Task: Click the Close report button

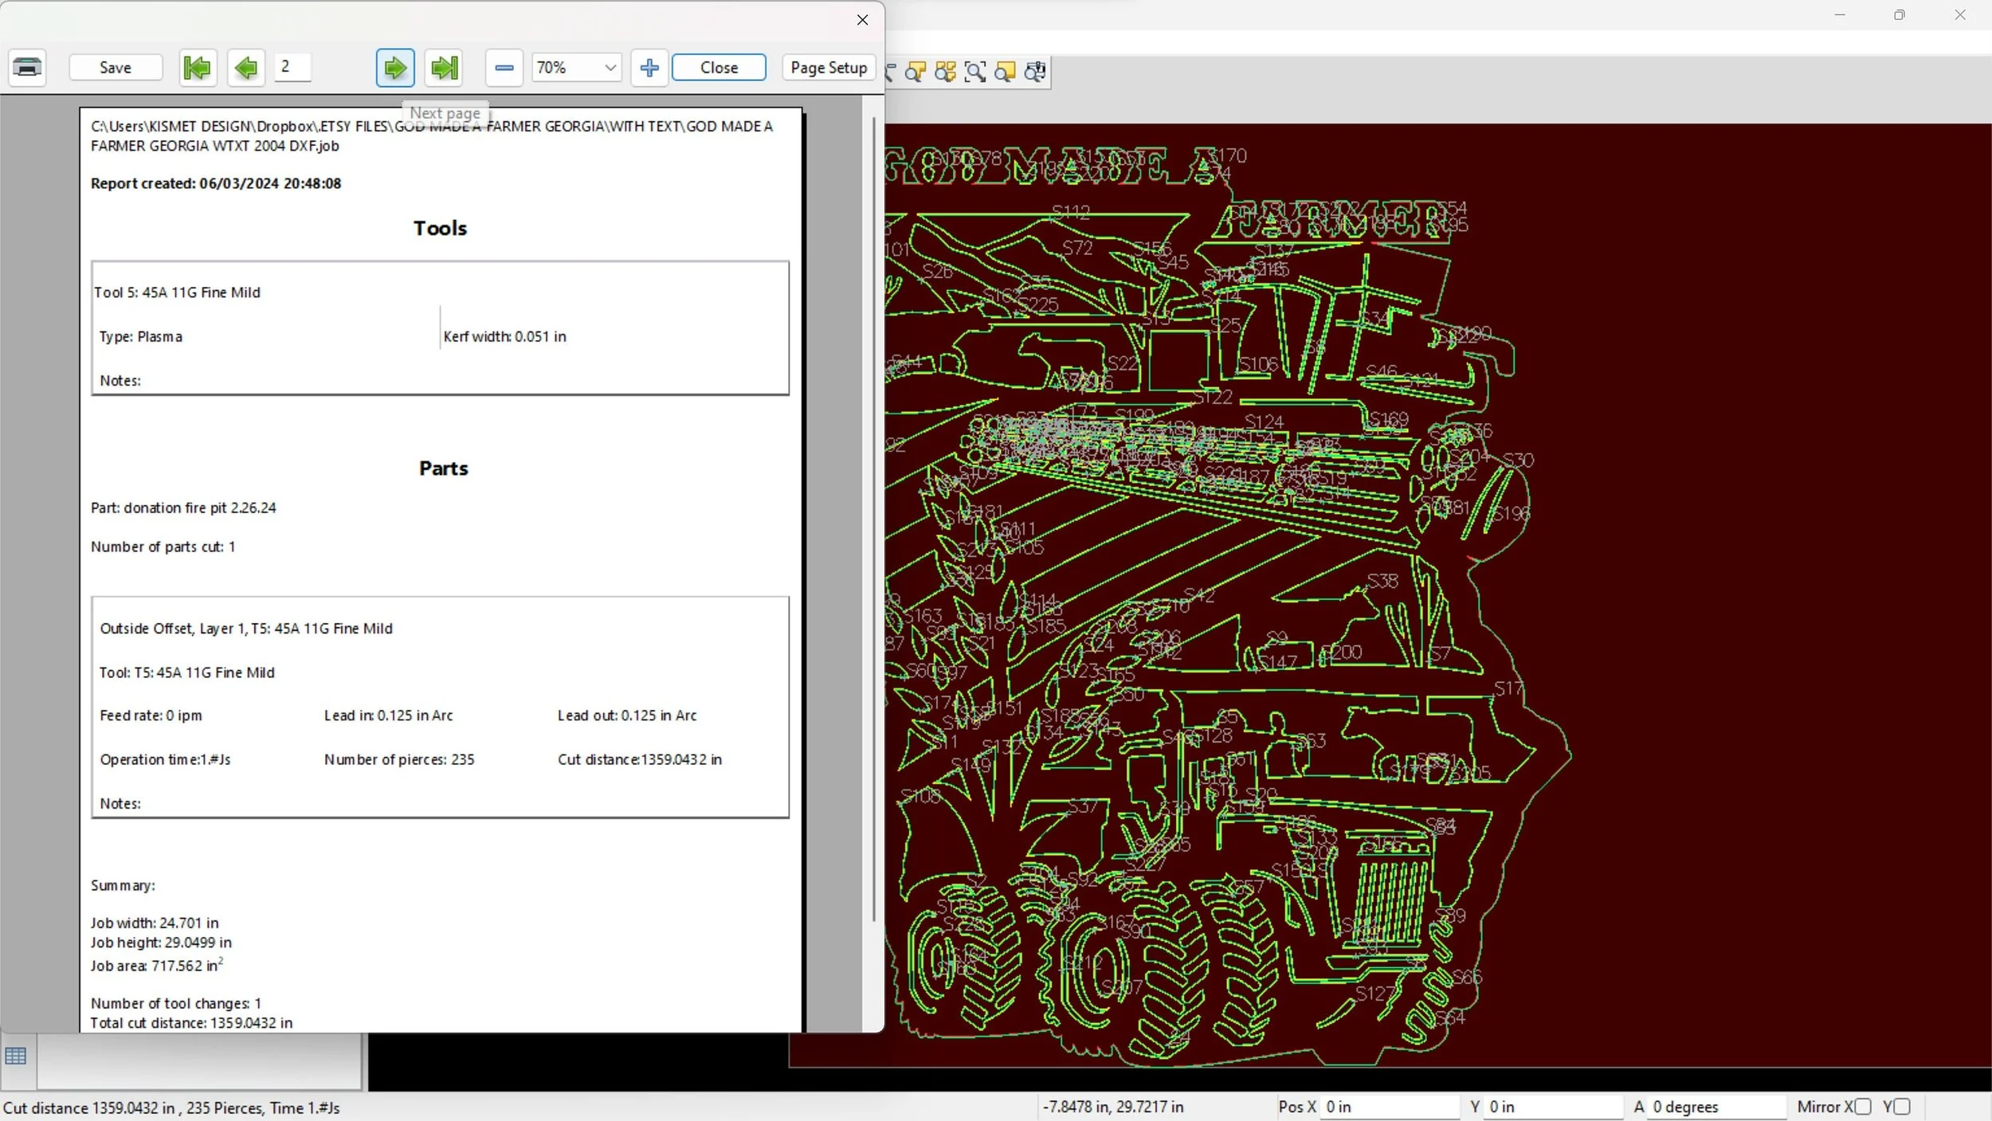Action: 719,68
